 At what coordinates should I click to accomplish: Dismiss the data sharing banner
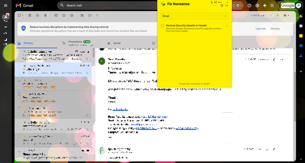click(275, 29)
